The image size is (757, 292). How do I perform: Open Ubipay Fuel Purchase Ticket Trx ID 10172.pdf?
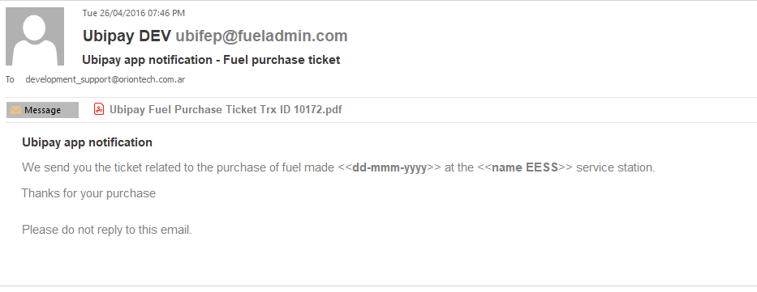click(x=226, y=109)
